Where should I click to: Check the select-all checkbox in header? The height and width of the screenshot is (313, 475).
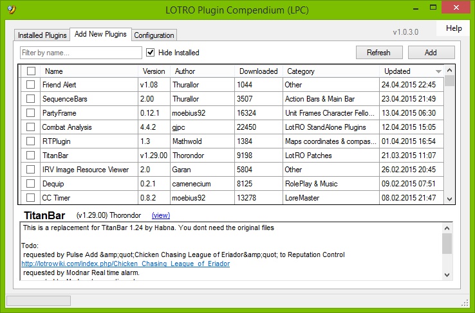pyautogui.click(x=31, y=71)
